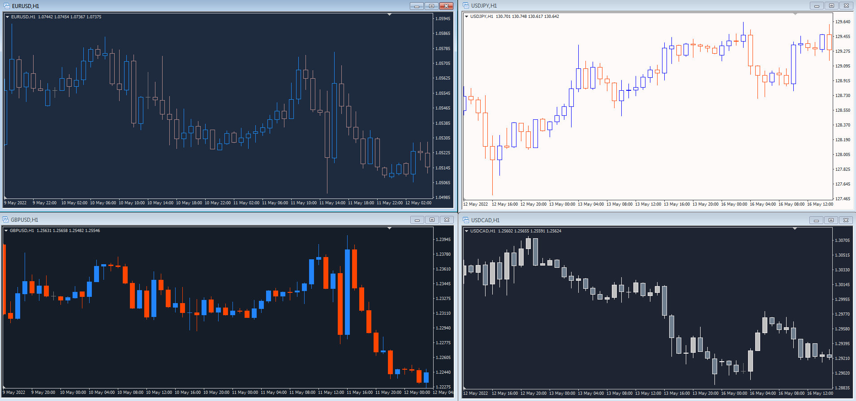The width and height of the screenshot is (856, 401).
Task: Maximize the USDCAD,H1 chart window
Action: tap(831, 220)
